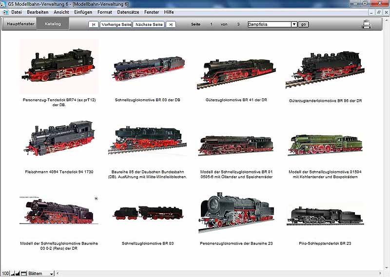Select the bottom-row Schnellzuglokomotive BR 03 image
390x277 pixels.
click(x=148, y=213)
